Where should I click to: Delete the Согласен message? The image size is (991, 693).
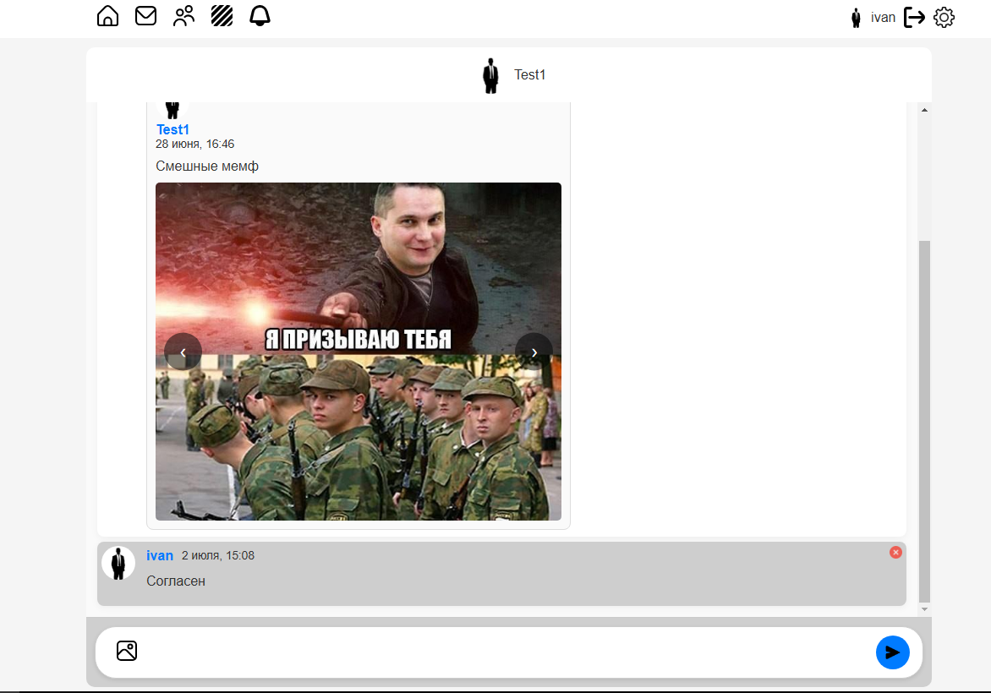(x=895, y=552)
